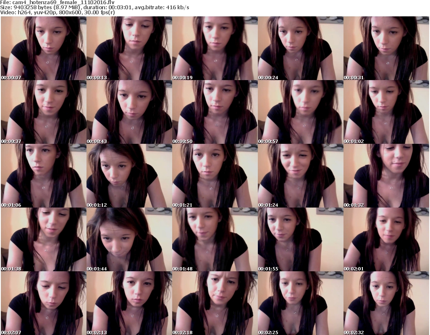Click the 'File:' name header line
The height and width of the screenshot is (335, 430).
(x=57, y=3)
